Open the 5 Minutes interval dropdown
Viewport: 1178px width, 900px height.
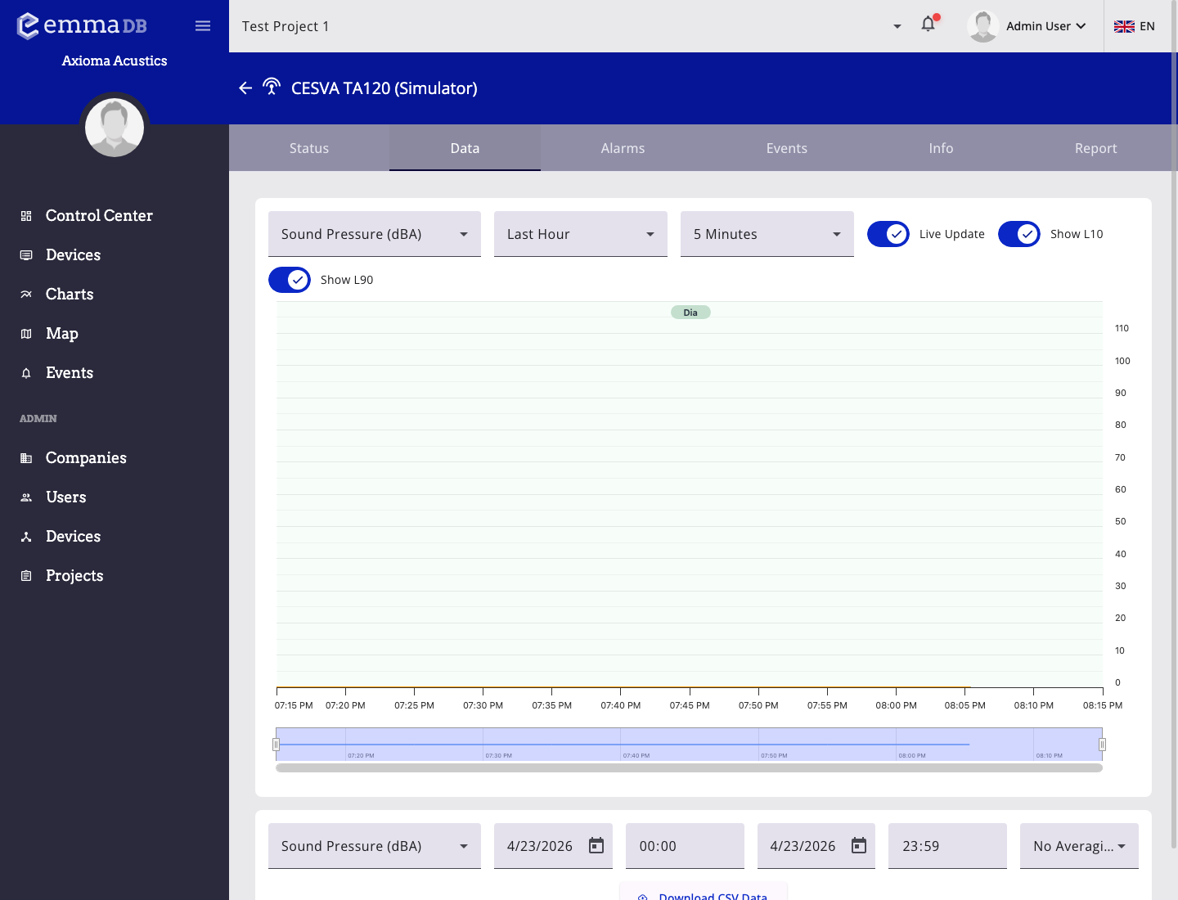tap(767, 234)
